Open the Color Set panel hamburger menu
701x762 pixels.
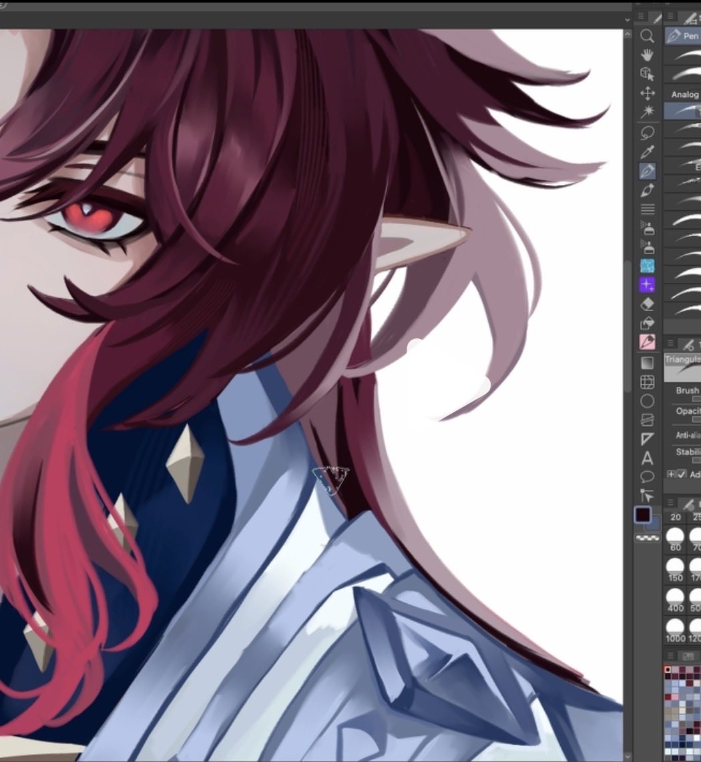(x=670, y=655)
